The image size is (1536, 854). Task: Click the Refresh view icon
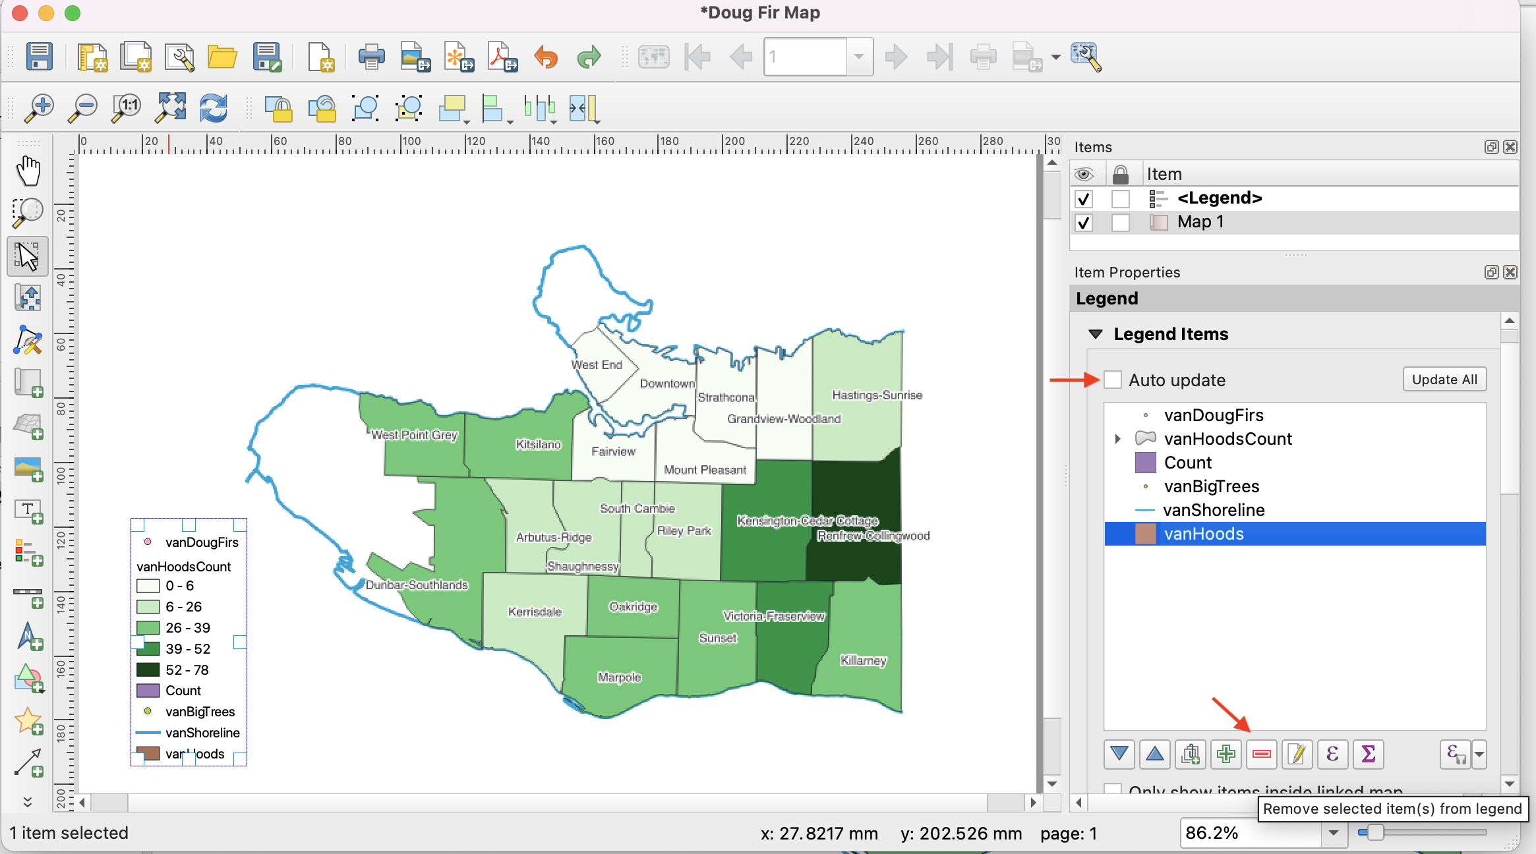tap(213, 108)
